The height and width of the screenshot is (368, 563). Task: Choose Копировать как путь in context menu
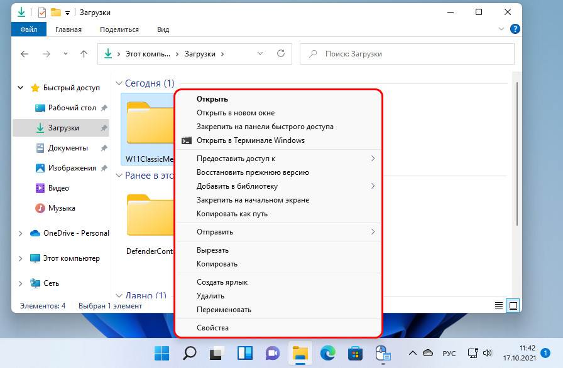(232, 214)
